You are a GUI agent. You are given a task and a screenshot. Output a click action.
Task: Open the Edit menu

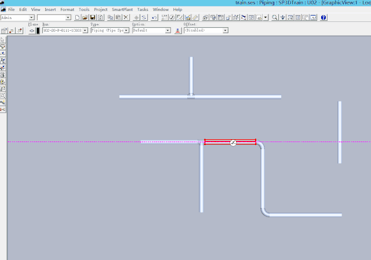pos(23,9)
